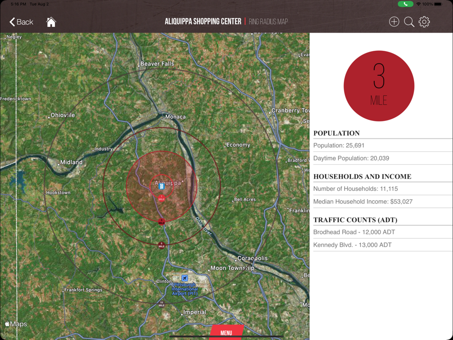Select the Number of Households: 11,115 row
Viewport: 453px width, 340px height.
[x=383, y=189]
